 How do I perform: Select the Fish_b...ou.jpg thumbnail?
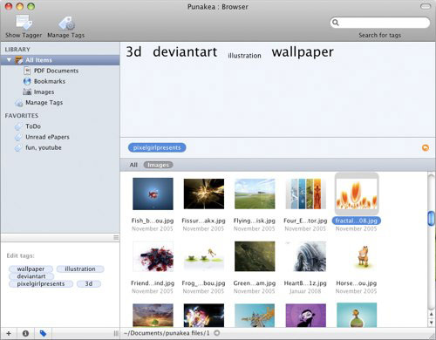click(153, 194)
